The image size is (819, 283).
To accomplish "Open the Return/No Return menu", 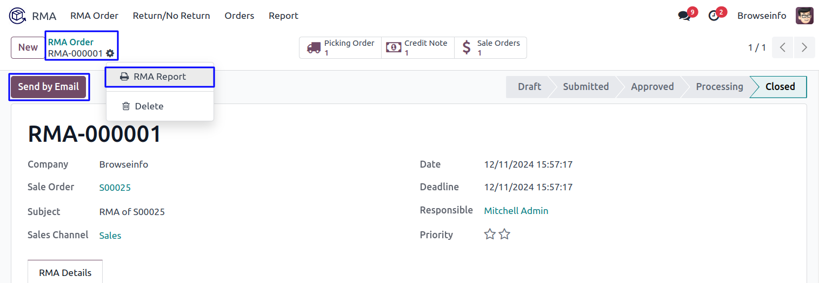I will pos(171,16).
